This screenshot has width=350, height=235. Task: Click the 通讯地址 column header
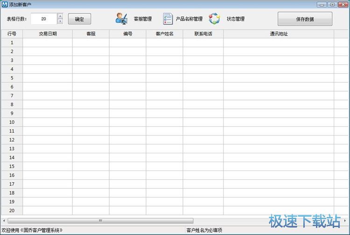[279, 34]
